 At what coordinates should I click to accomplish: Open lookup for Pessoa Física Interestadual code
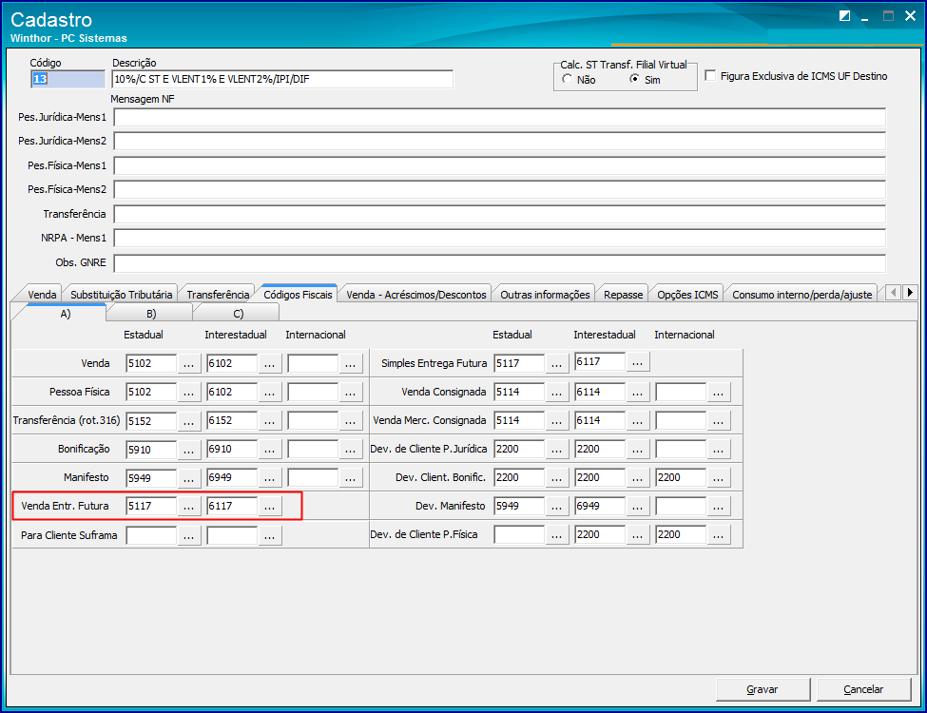(270, 392)
